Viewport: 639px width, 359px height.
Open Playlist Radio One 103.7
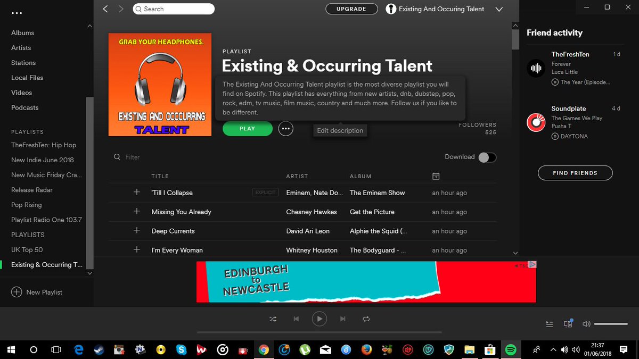pos(47,220)
